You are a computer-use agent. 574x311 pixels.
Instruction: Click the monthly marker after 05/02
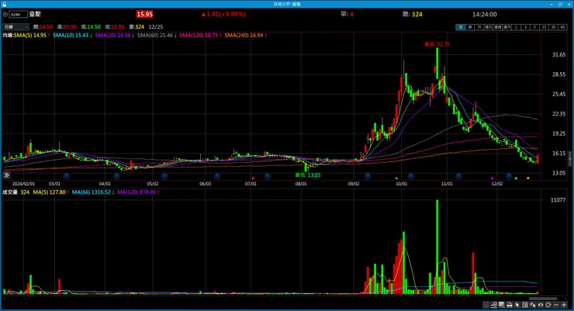pos(164,176)
